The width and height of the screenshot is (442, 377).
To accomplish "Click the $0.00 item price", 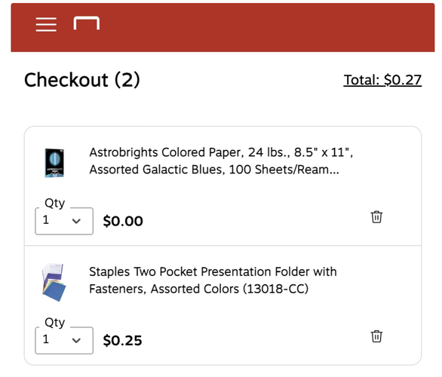I will (123, 221).
